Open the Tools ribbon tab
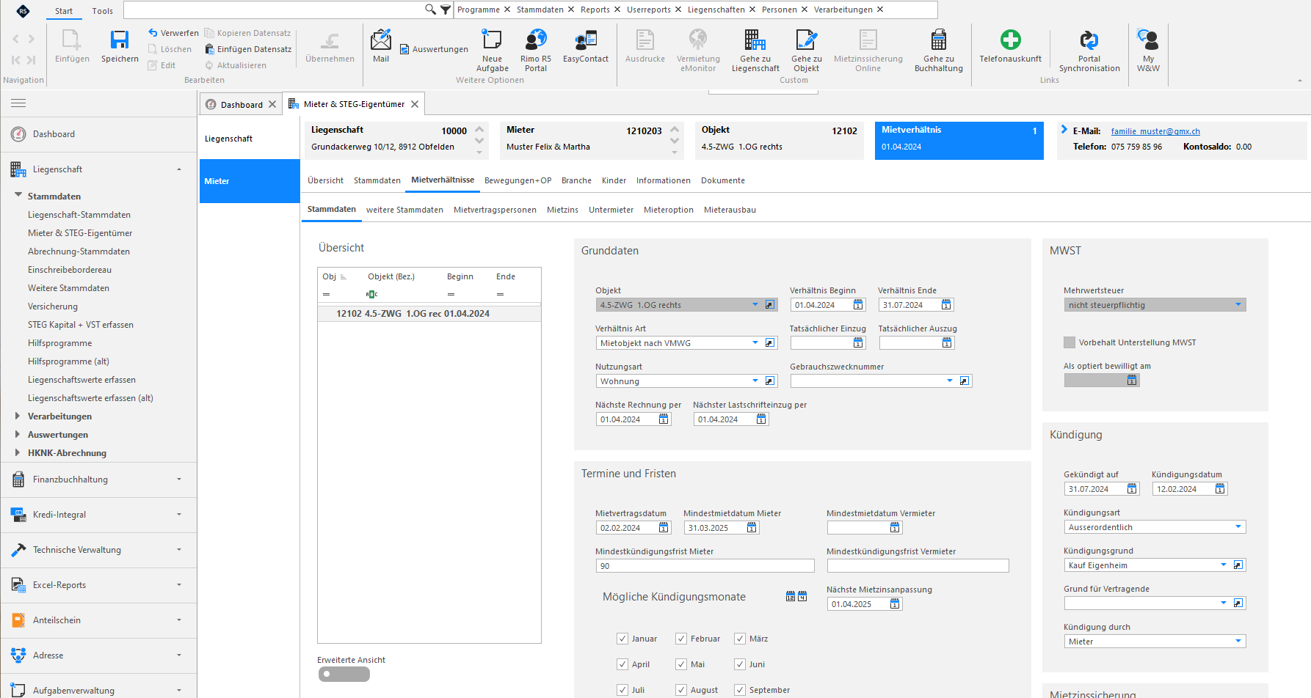1311x698 pixels. coord(103,11)
